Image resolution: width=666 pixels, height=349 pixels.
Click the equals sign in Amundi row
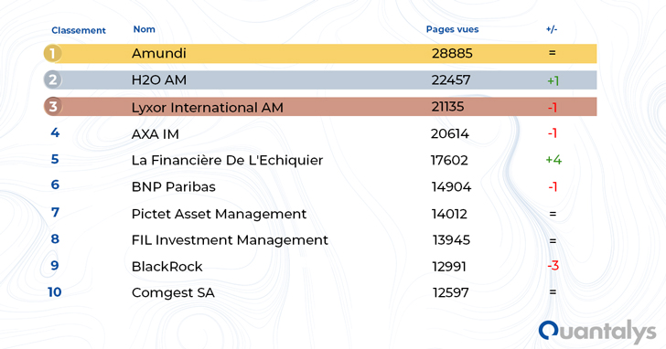(553, 53)
